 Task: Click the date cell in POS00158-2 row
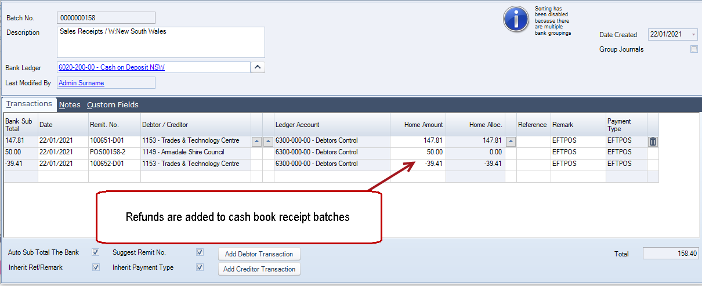click(x=63, y=153)
